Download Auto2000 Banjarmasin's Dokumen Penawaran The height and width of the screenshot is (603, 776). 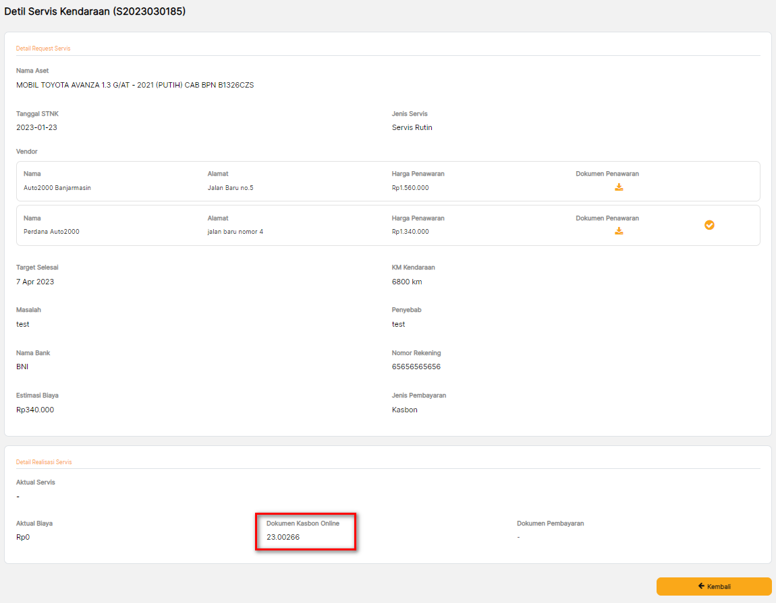[619, 187]
